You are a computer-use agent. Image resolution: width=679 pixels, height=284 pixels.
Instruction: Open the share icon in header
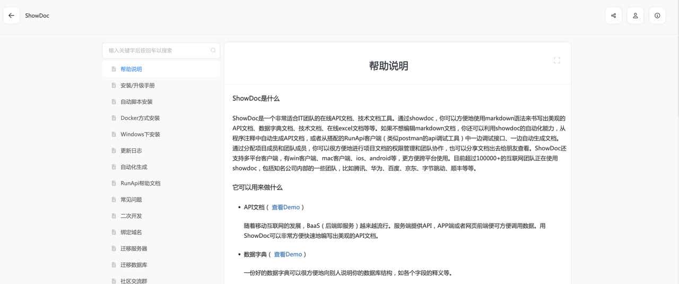(x=613, y=15)
